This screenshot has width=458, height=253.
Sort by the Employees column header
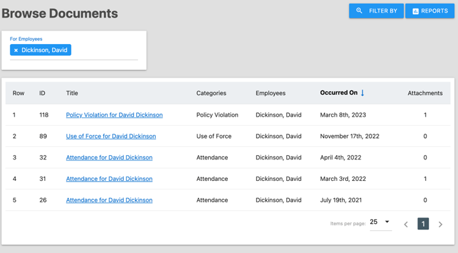[270, 94]
